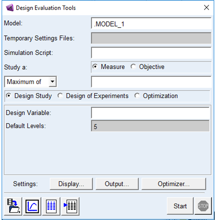Click the Design Variable input field
Viewport: 215px width, 220px height.
click(150, 113)
